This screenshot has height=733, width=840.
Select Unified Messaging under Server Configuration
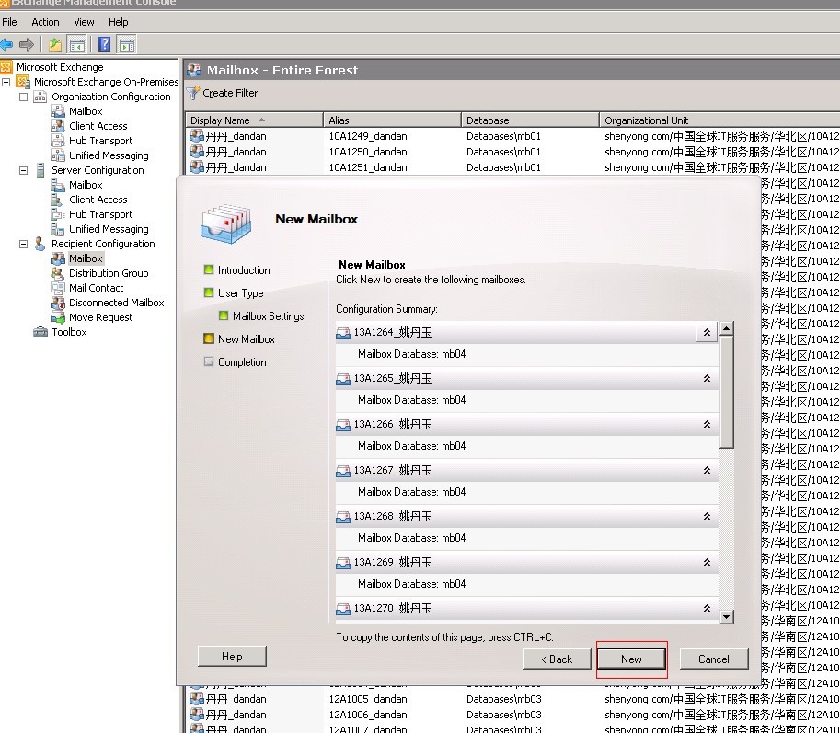click(109, 229)
